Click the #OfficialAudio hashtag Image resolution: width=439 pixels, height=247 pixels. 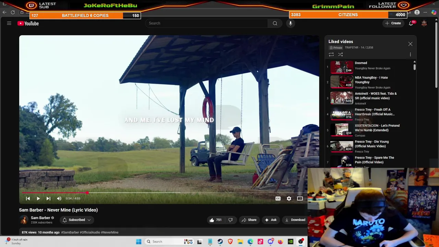point(90,232)
